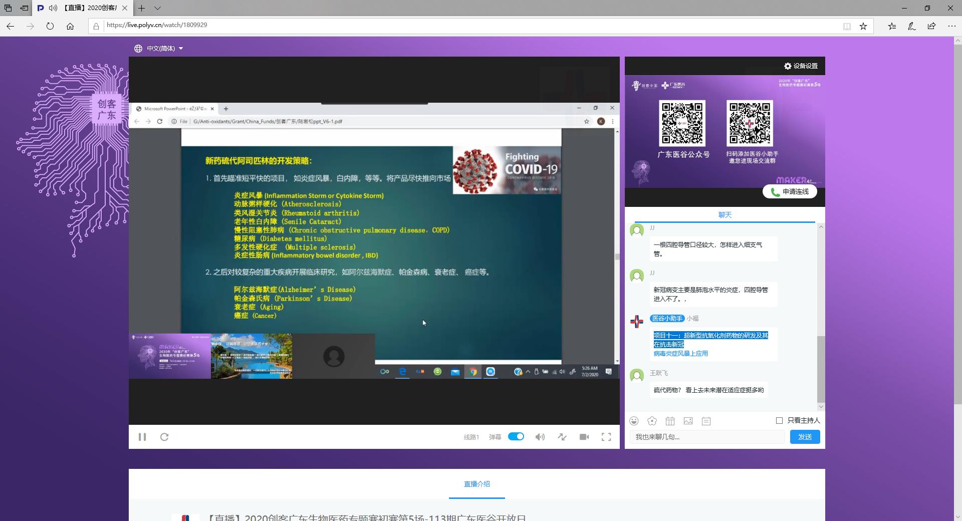
Task: Click the chat message input field
Action: [x=706, y=437]
